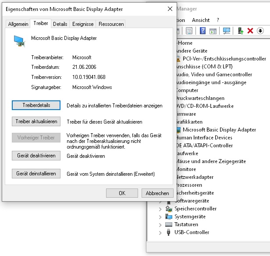Screen dimensions: 270x256
Task: Select the Druckwarteschlangen entry
Action: coord(201,98)
